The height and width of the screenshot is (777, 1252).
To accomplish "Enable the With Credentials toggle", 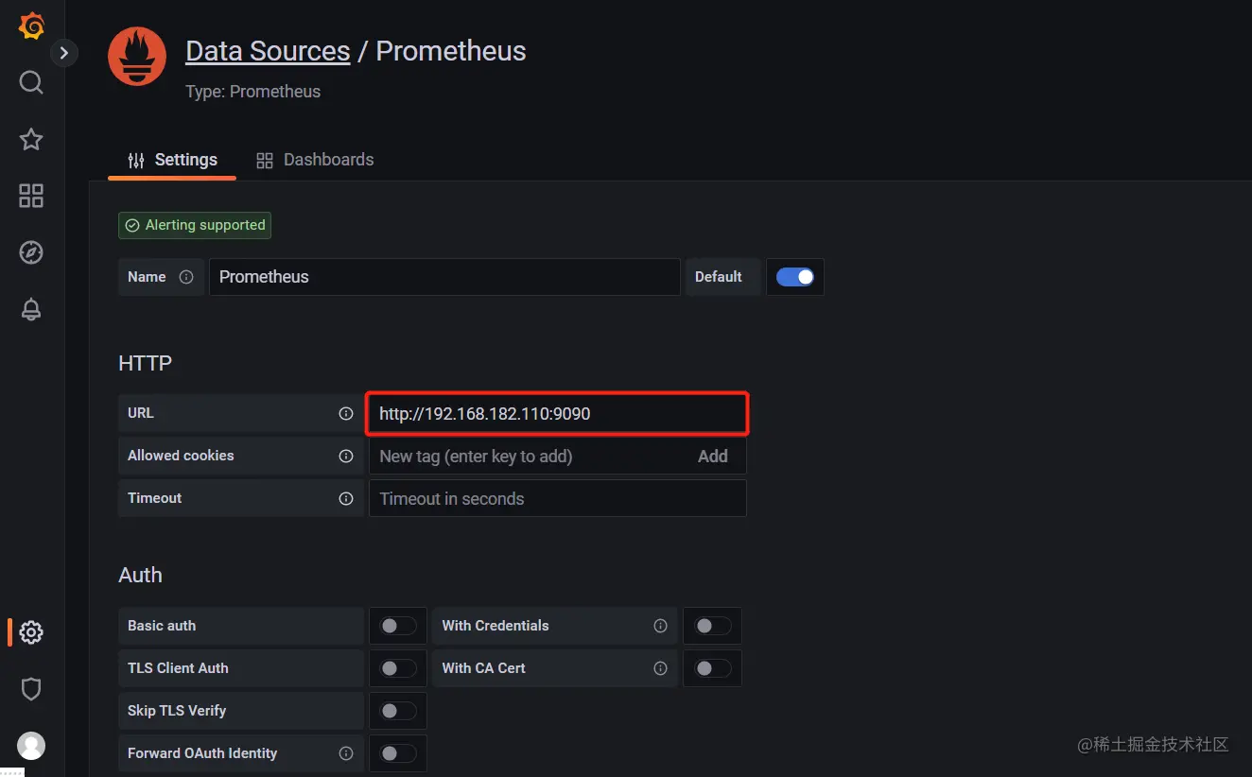I will (712, 626).
